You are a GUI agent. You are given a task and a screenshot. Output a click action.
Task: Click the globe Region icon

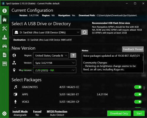pyautogui.click(x=14, y=55)
